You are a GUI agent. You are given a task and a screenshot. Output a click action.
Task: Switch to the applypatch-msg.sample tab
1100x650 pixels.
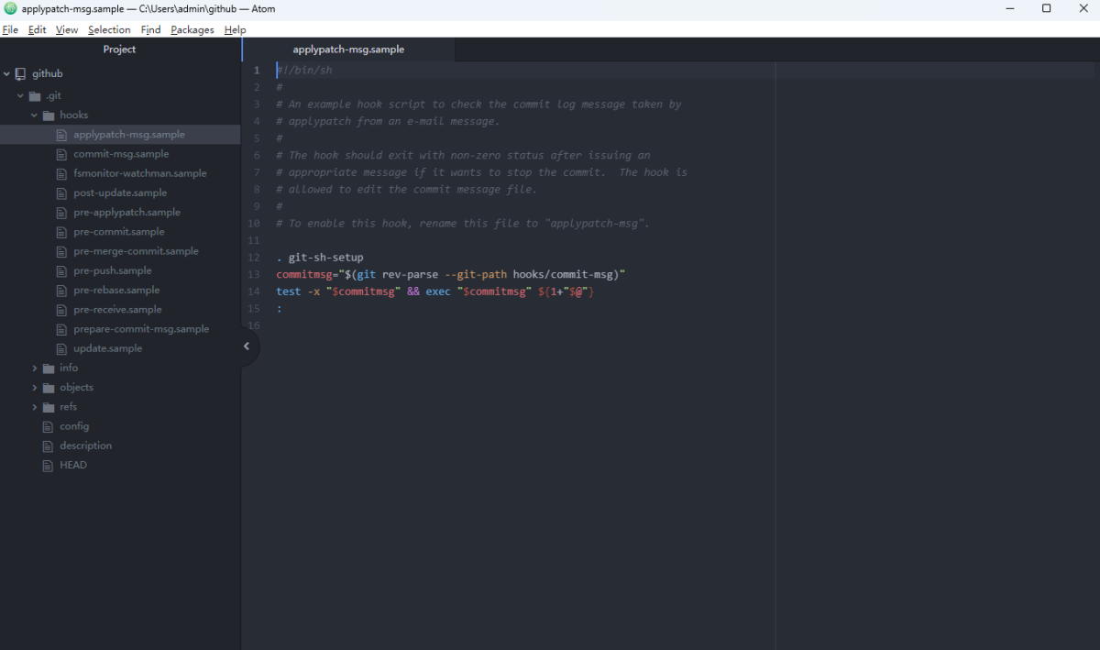(348, 50)
